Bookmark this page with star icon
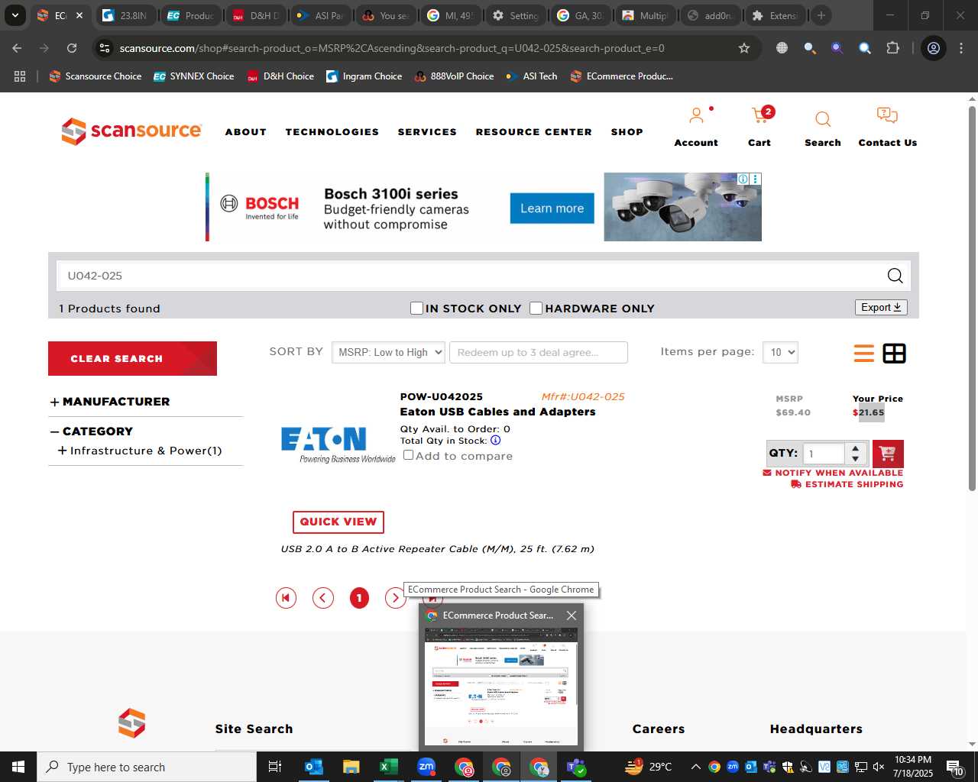This screenshot has height=782, width=978. click(x=744, y=48)
